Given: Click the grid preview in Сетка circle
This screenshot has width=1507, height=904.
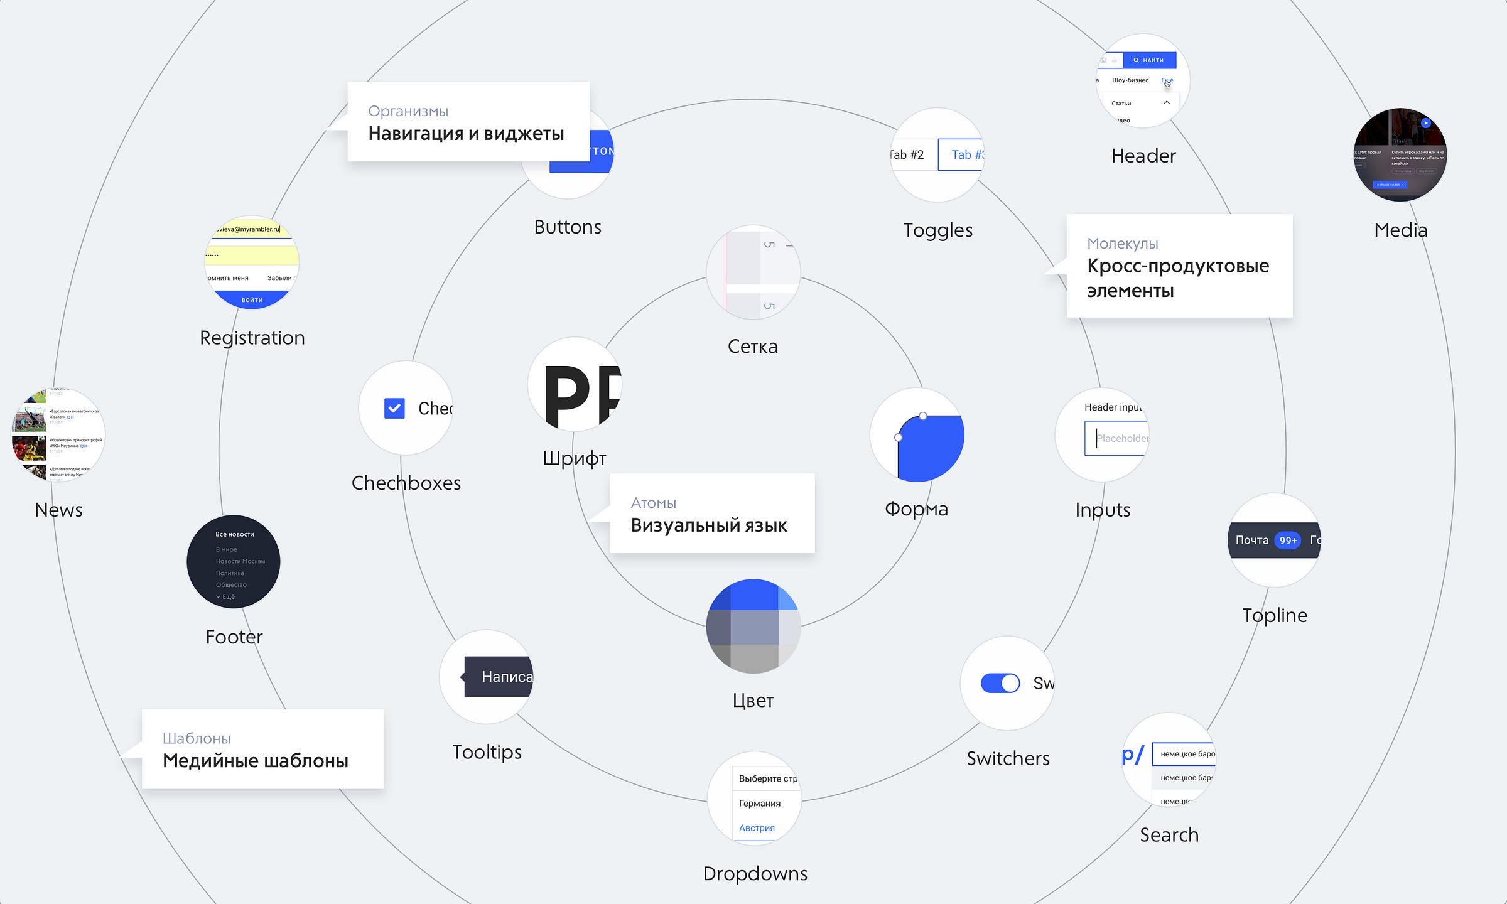Looking at the screenshot, I should click(x=753, y=272).
